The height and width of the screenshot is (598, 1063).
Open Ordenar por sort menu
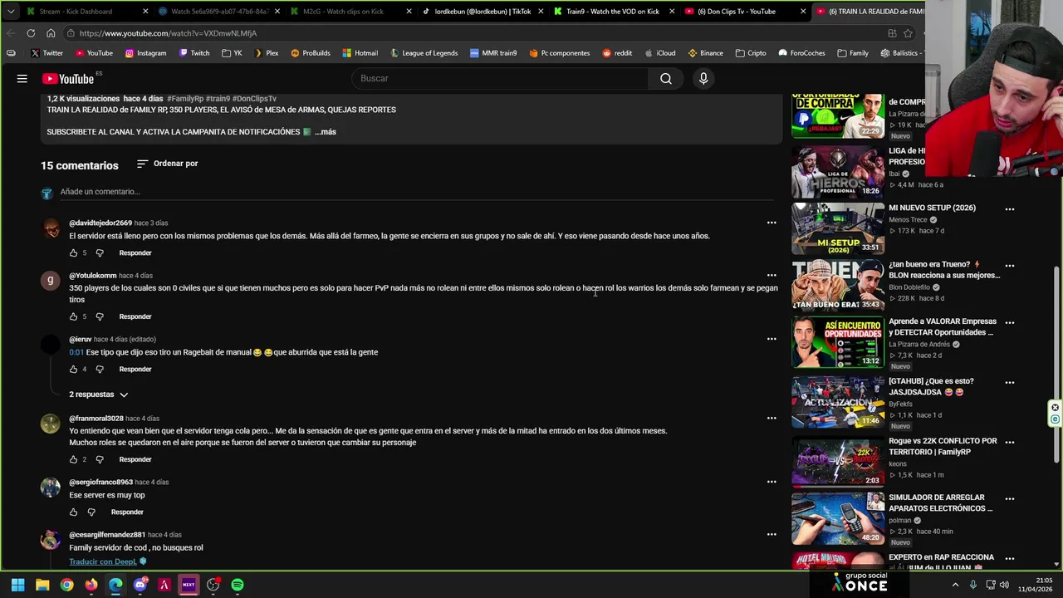click(x=167, y=164)
